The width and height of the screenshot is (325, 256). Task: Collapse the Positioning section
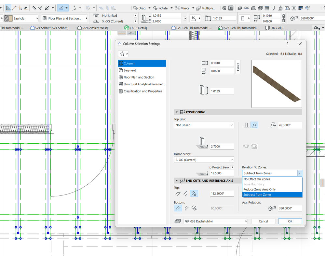point(177,112)
